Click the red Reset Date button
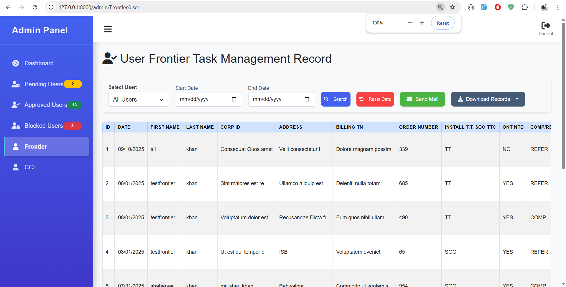 375,99
